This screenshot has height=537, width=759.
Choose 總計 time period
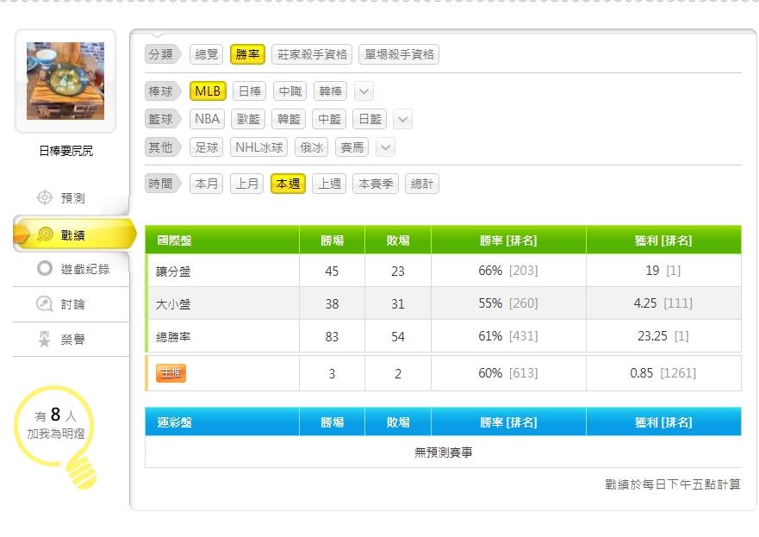point(422,184)
